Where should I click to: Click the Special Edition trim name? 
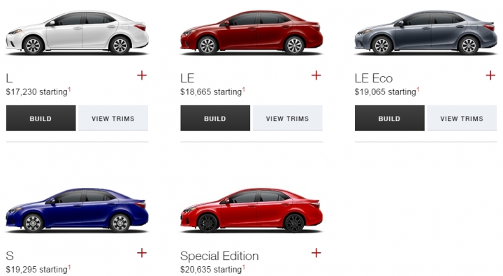point(219,256)
